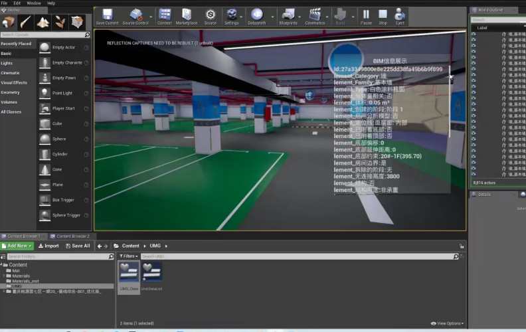
Task: Expand Cinematics dropdown arrow
Action: click(x=327, y=17)
